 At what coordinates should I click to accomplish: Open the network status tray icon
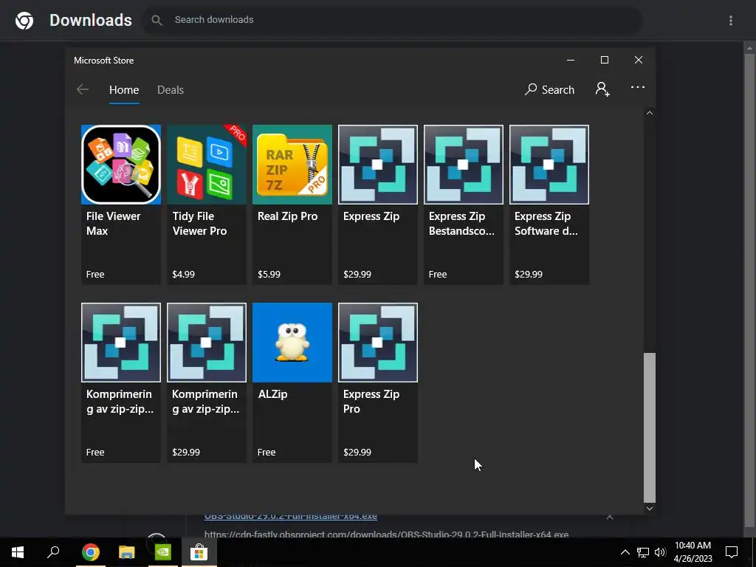tap(643, 552)
